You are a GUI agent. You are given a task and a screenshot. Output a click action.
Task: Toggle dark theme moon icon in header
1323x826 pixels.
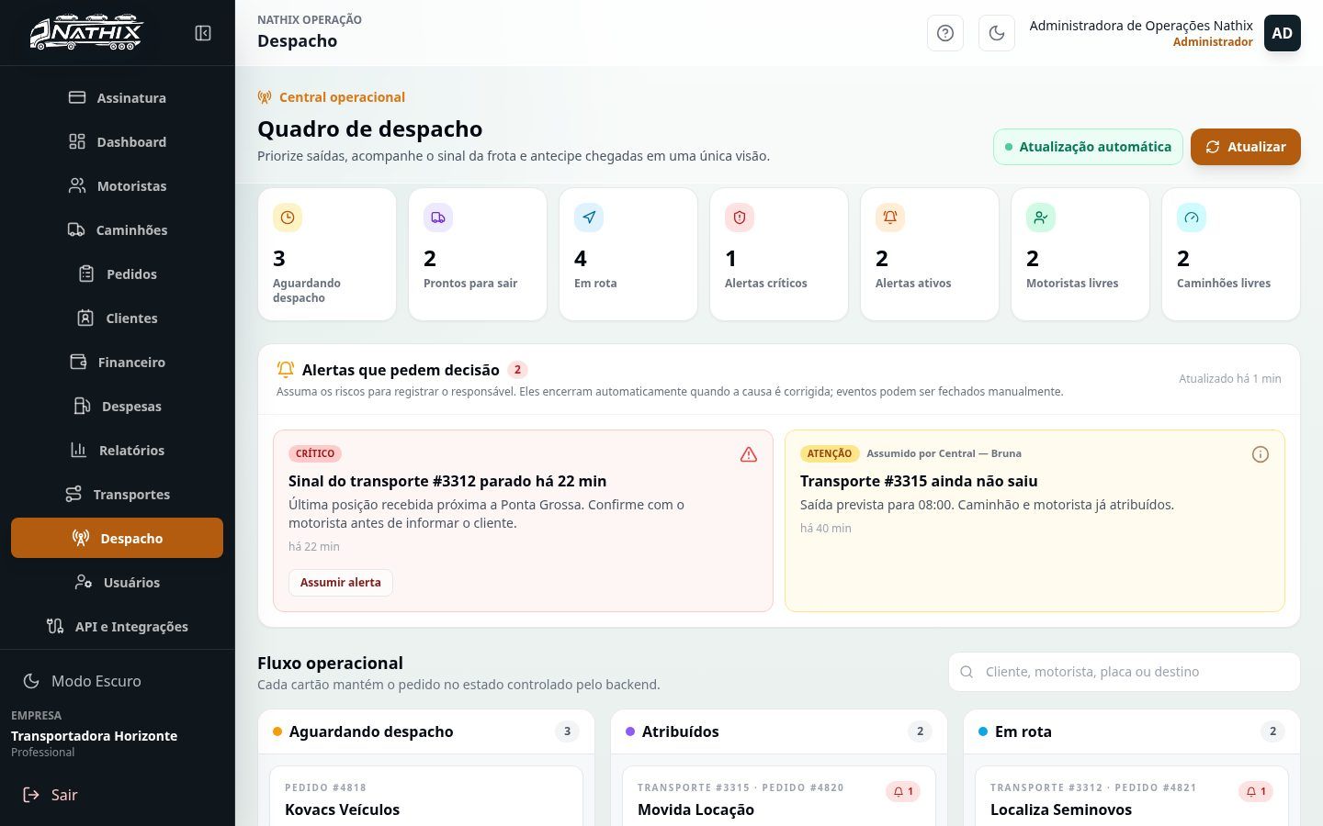click(x=997, y=33)
